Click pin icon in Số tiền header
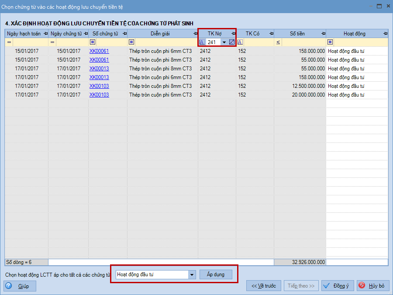Viewport: 393px width, 295px height. pos(323,34)
